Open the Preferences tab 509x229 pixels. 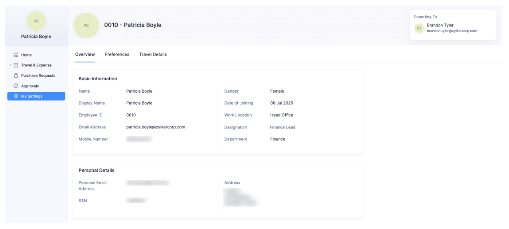tap(117, 54)
